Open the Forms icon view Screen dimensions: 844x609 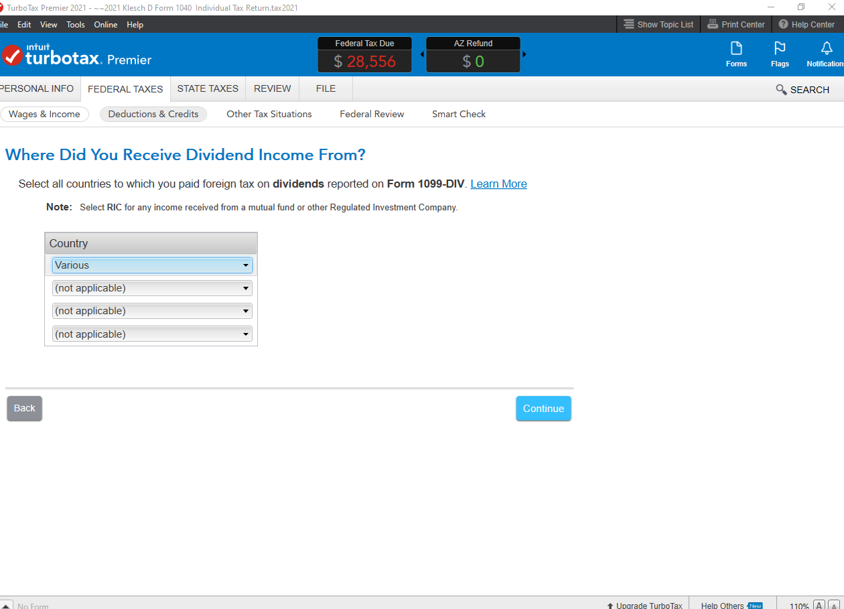coord(736,54)
